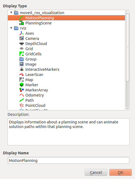
Task: Click the Path green curve icon
Action: [22, 100]
